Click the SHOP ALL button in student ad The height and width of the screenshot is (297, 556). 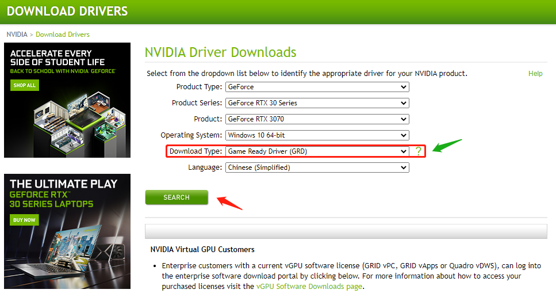click(25, 85)
